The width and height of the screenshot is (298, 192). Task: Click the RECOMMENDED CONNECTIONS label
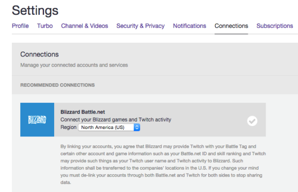(58, 85)
